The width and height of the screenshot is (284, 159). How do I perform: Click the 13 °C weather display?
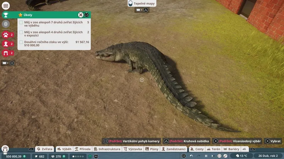coord(242,156)
